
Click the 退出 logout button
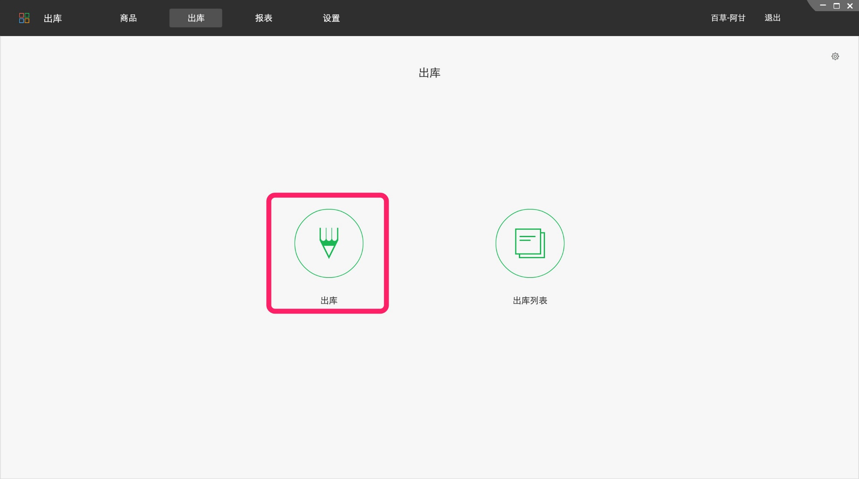[772, 18]
